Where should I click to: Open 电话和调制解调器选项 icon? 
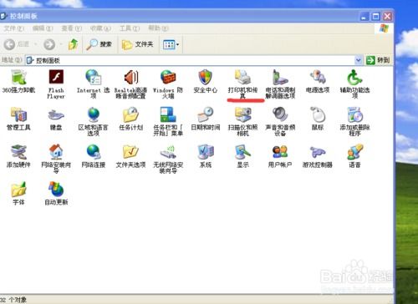point(280,78)
